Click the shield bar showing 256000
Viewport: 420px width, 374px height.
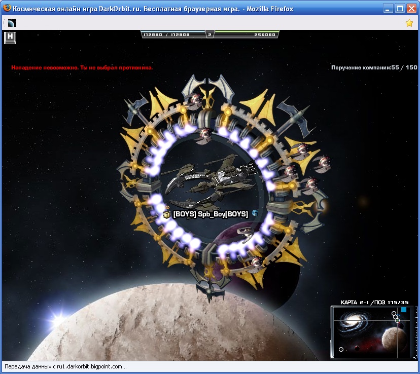tap(246, 34)
